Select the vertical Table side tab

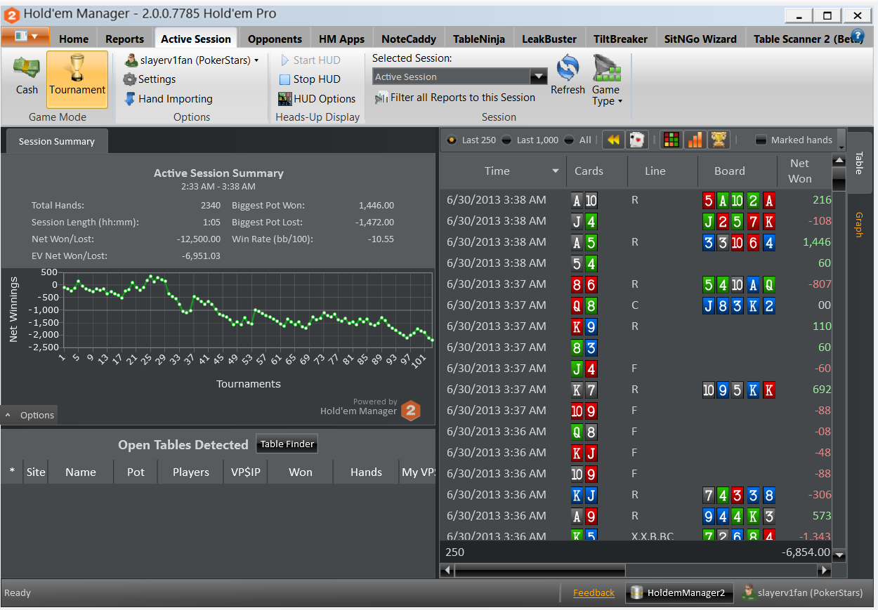point(858,163)
